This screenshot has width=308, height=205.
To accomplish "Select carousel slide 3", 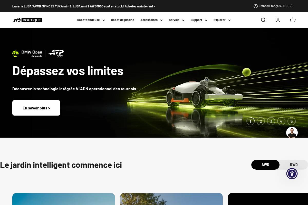I will click(x=271, y=121).
